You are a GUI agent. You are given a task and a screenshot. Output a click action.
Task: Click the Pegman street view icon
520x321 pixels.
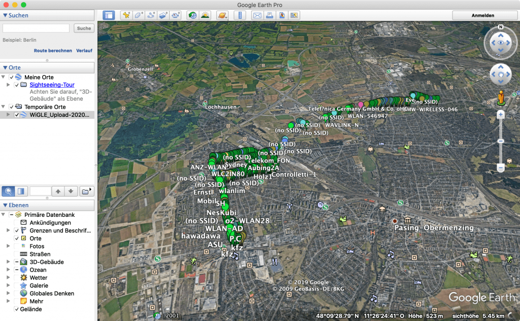tap(501, 98)
